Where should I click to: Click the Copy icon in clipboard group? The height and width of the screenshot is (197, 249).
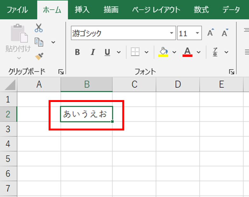[x=39, y=42]
